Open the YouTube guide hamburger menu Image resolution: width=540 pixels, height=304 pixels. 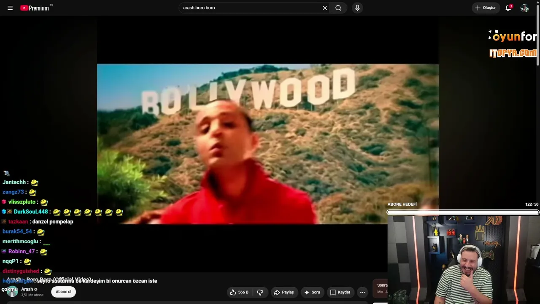[10, 8]
